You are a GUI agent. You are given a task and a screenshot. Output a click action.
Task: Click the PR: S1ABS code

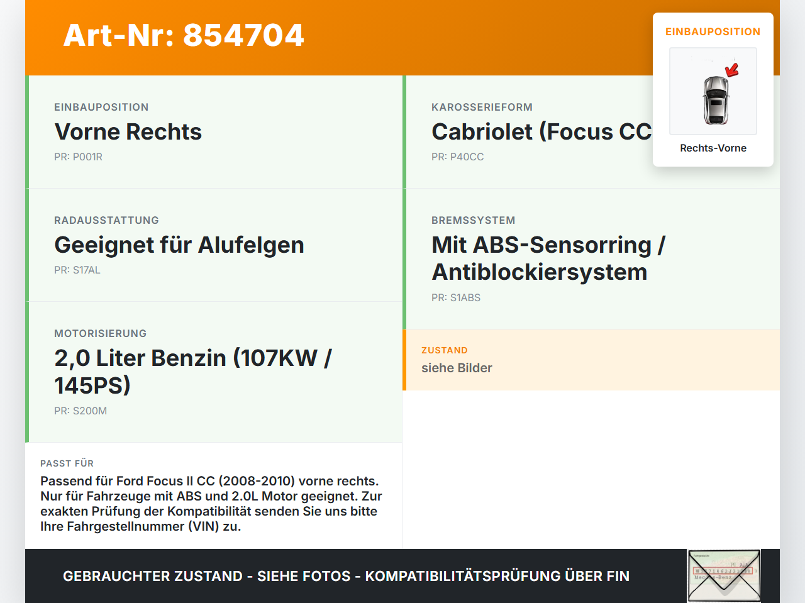(x=456, y=297)
